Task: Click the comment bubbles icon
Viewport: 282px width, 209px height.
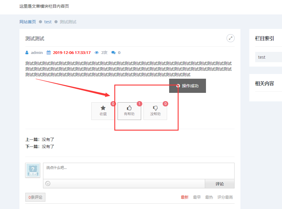Action: 113,52
